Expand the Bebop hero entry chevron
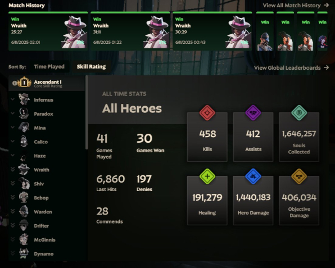This screenshot has width=335, height=268. pyautogui.click(x=12, y=197)
